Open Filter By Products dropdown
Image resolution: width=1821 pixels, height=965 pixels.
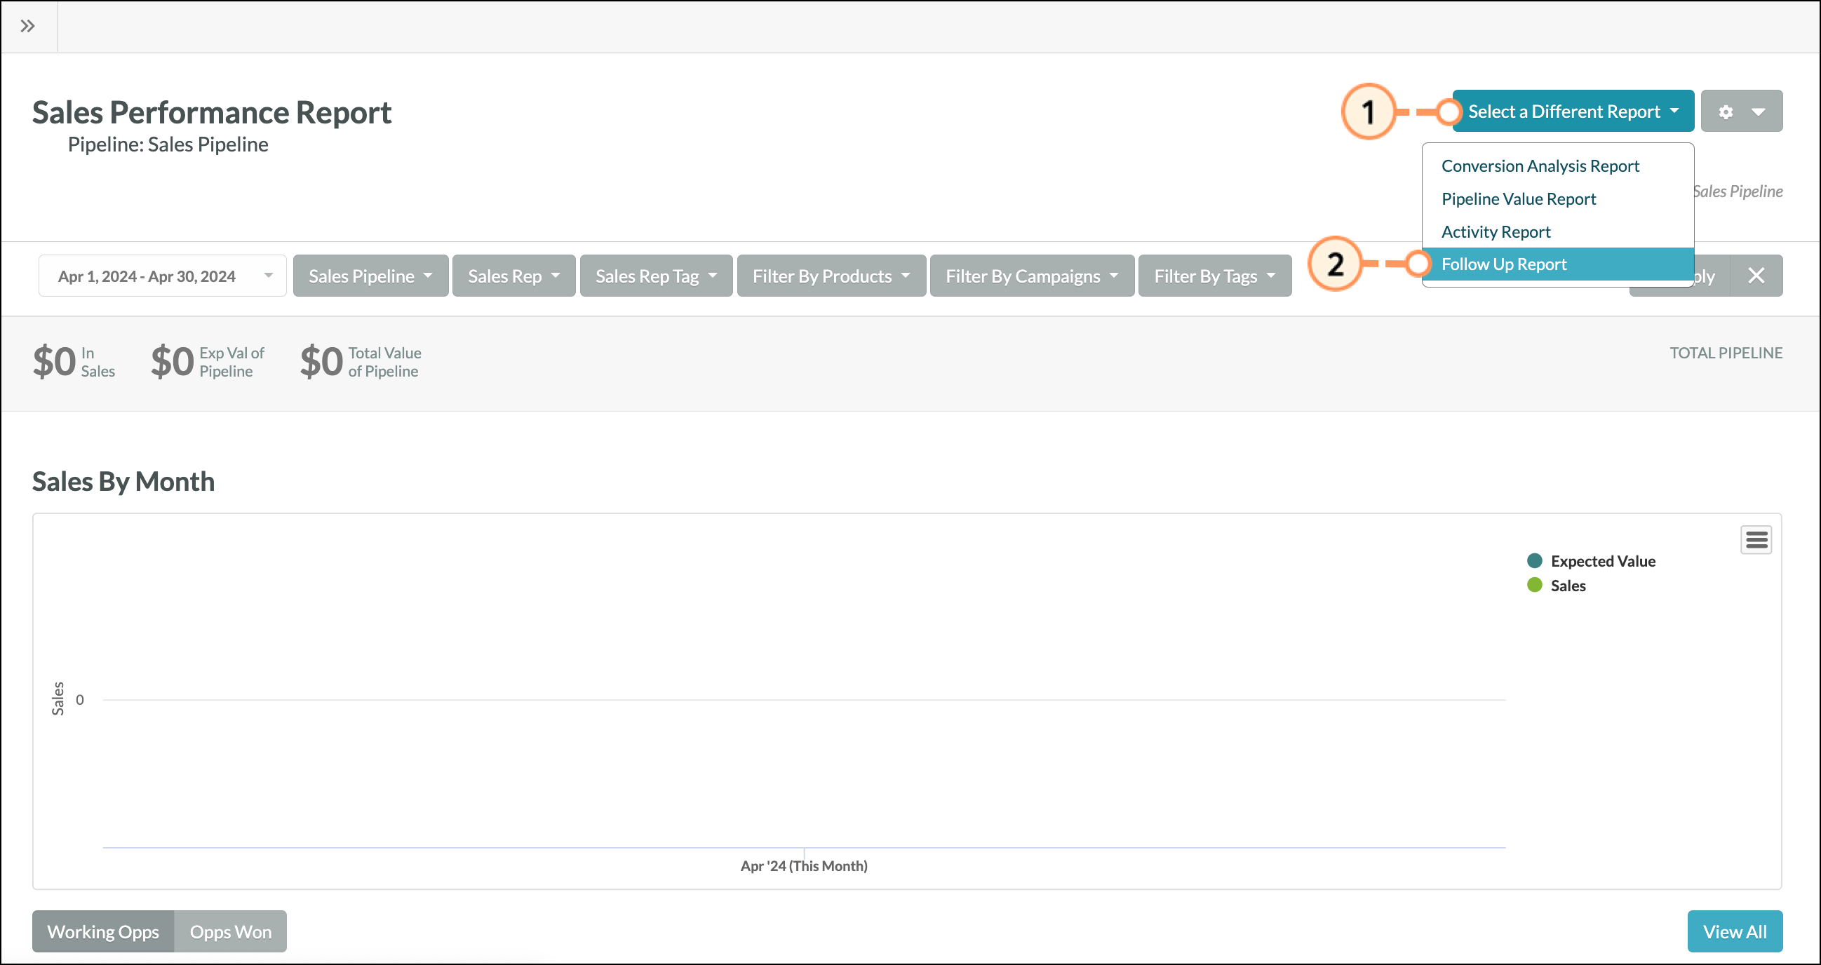click(x=831, y=276)
